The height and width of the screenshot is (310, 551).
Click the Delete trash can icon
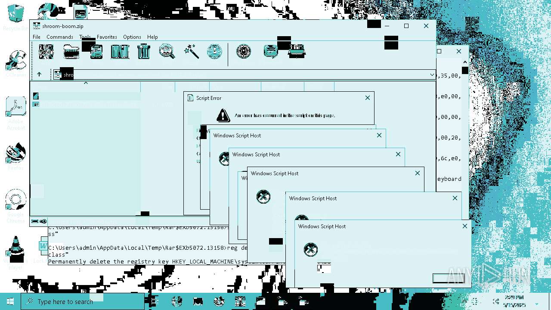click(x=144, y=52)
